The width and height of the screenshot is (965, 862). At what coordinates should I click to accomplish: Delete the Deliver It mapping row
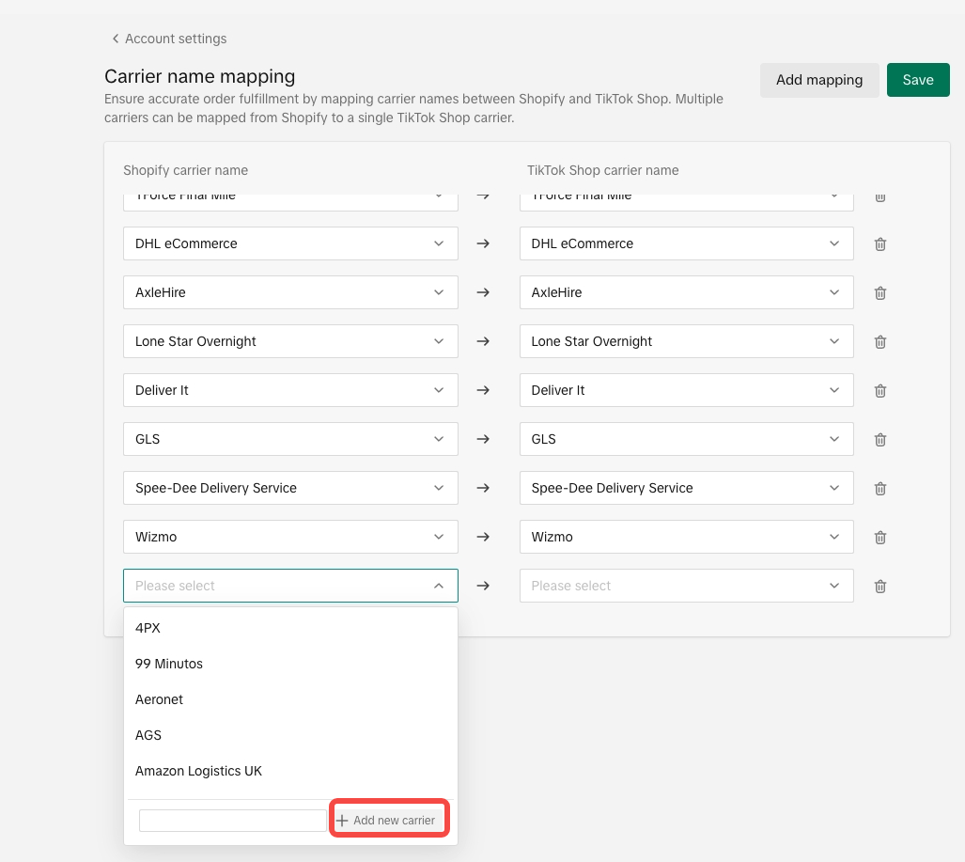click(x=879, y=391)
